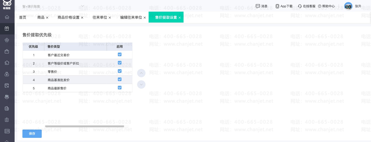371x142 pixels.
Task: Open the home icon in the sidebar
Action: tap(7, 17)
